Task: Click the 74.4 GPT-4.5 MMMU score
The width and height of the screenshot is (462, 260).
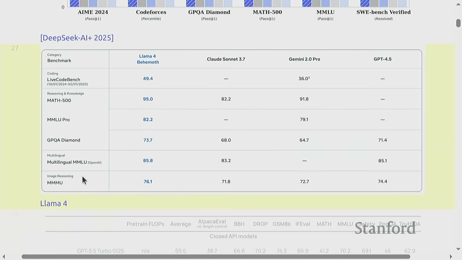Action: pyautogui.click(x=383, y=182)
